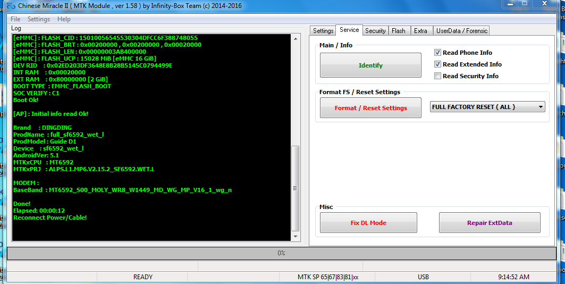The width and height of the screenshot is (565, 284).
Task: Click the 'Brand : DINGDING' log line
Action: pyautogui.click(x=43, y=128)
